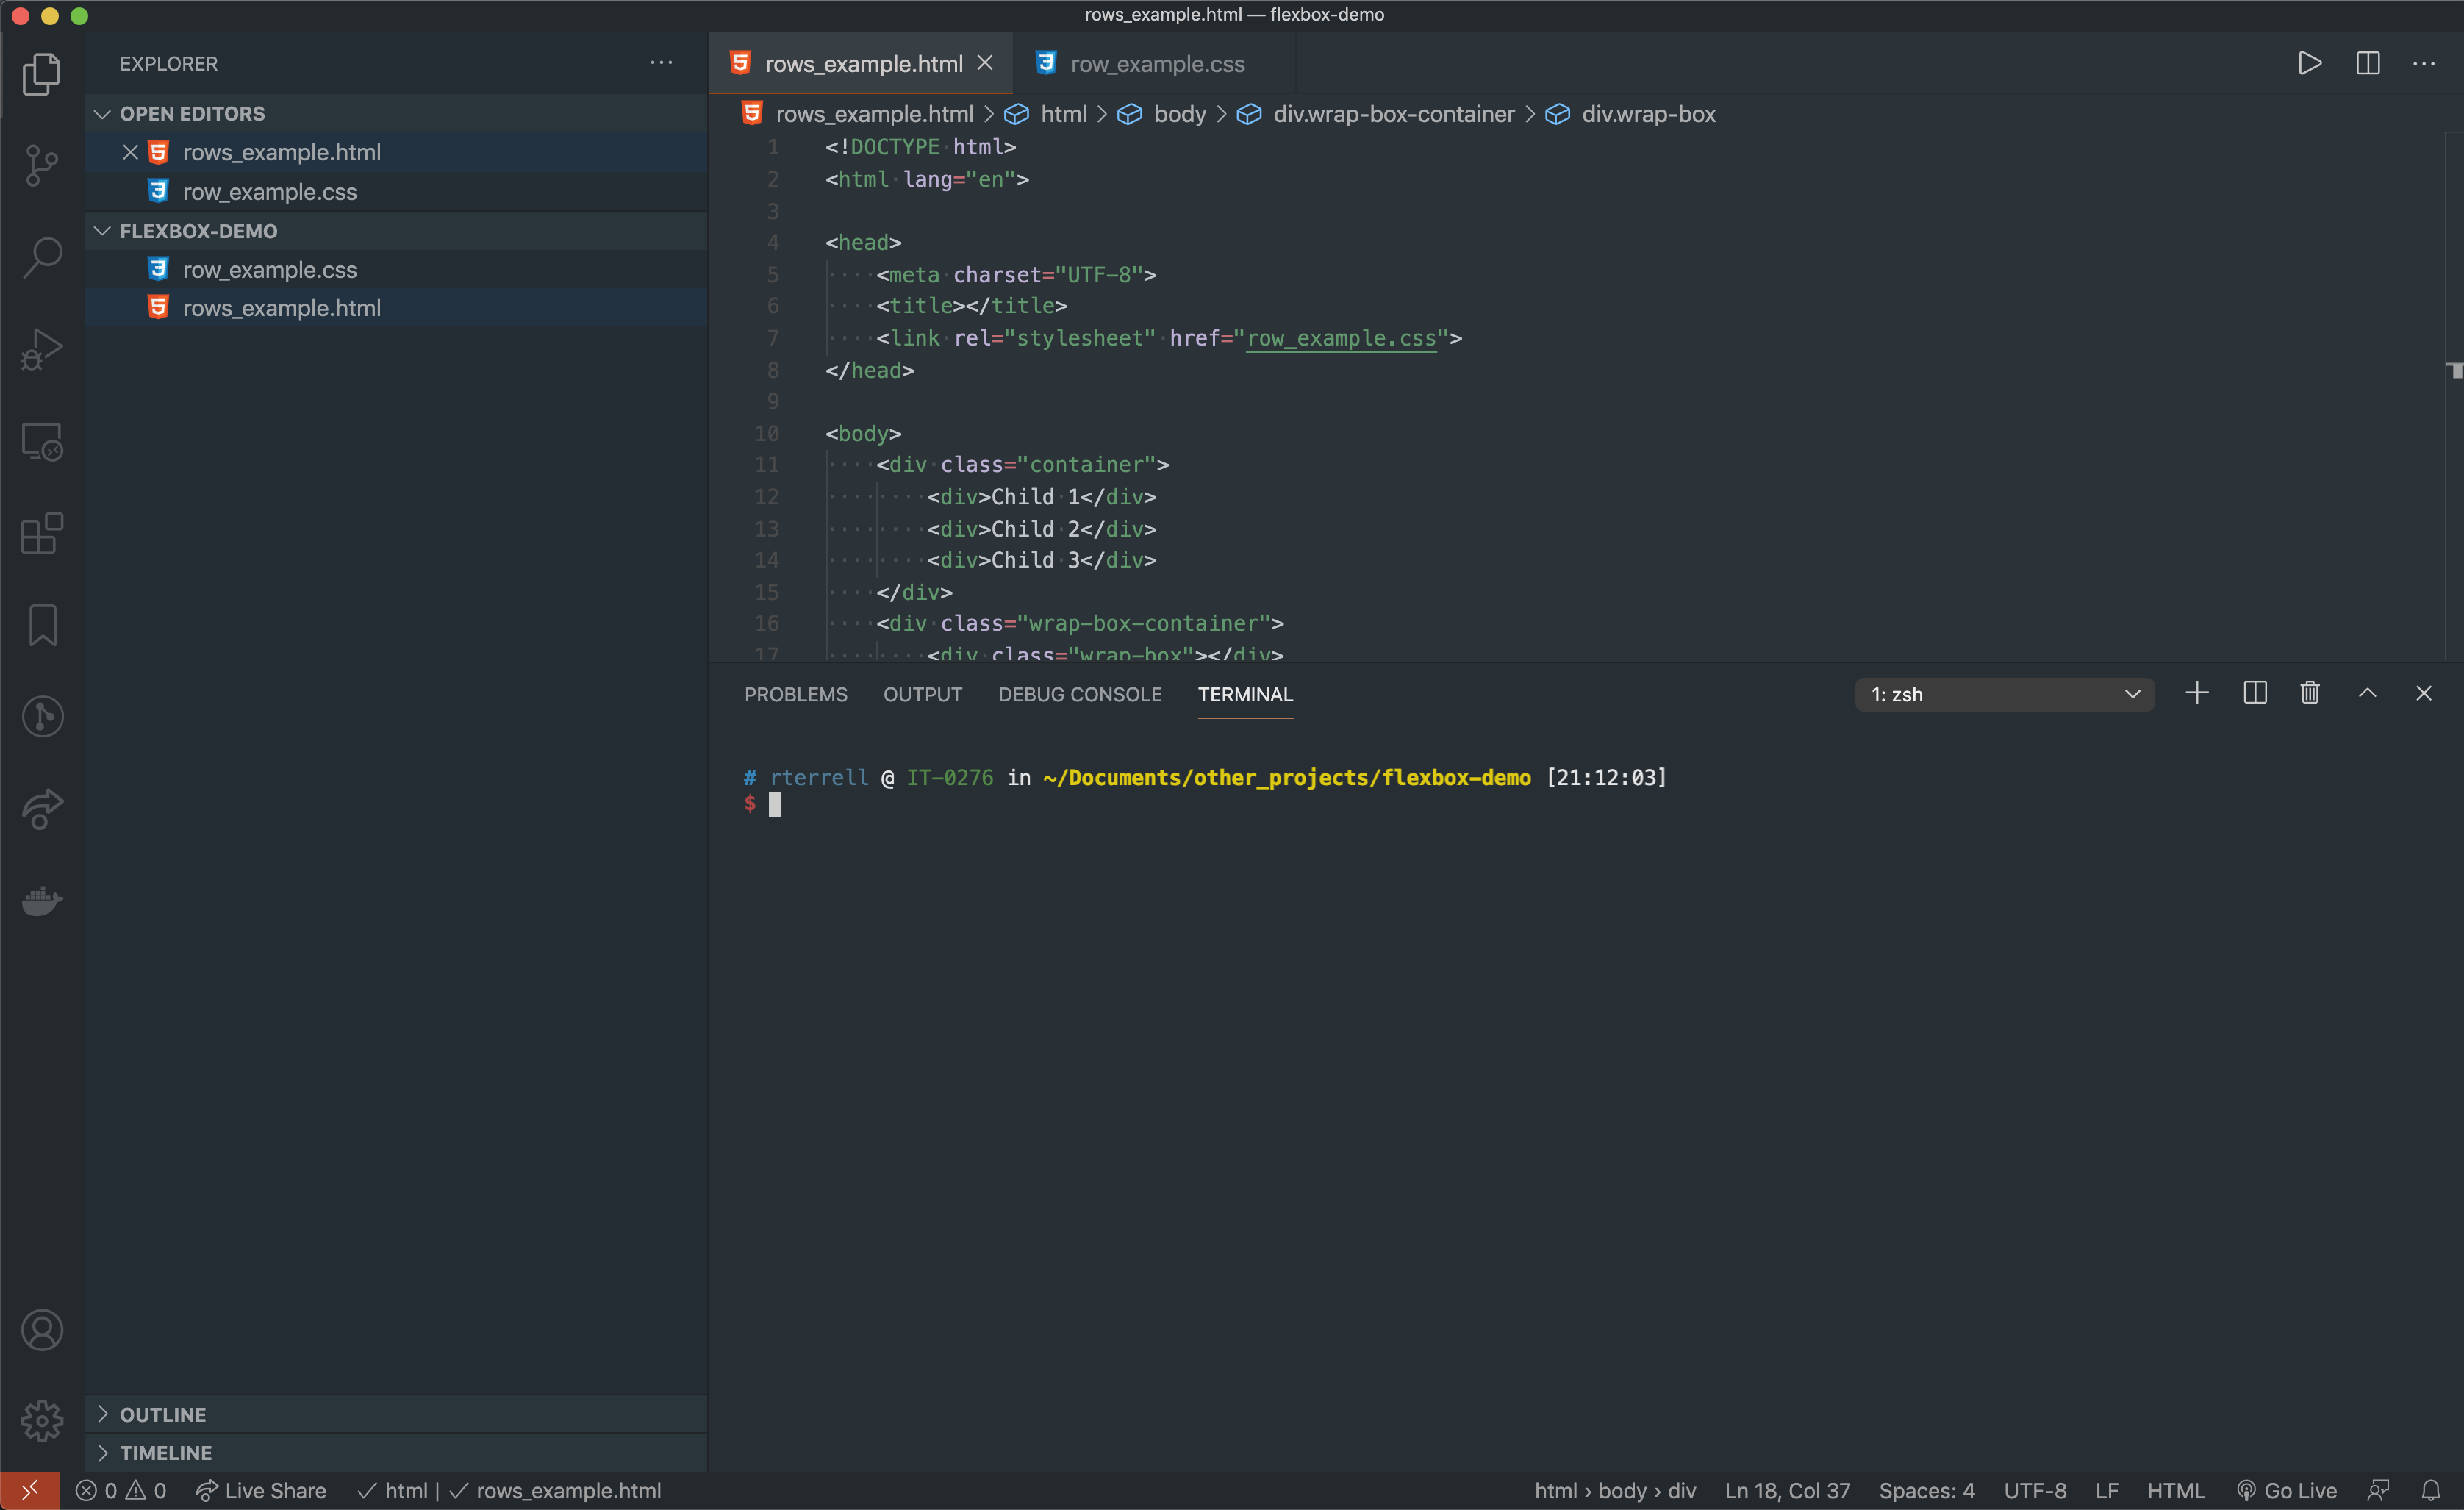2464x1510 pixels.
Task: Open the terminal split button
Action: tap(2255, 693)
